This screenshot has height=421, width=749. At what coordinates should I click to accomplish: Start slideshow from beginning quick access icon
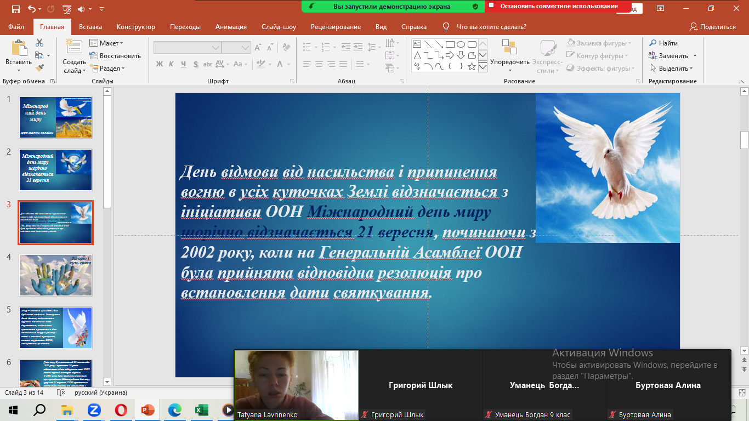(x=67, y=9)
